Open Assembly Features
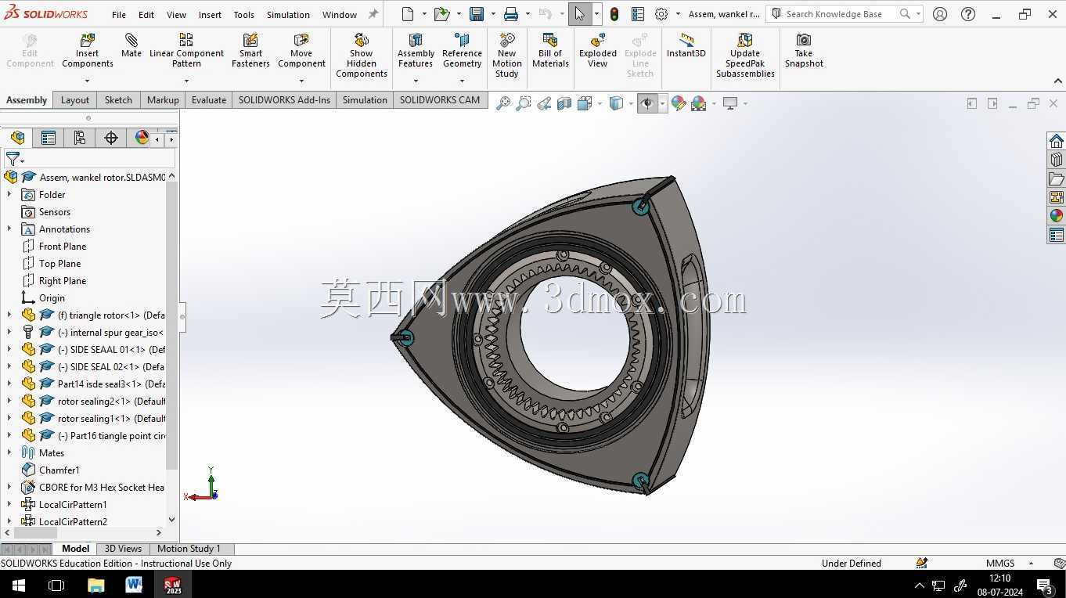Image resolution: width=1066 pixels, height=598 pixels. [x=416, y=51]
